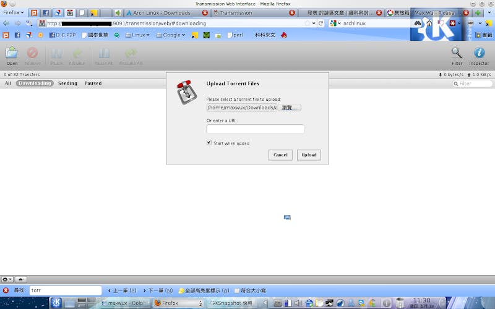Show All transfers filter
Screen dimensions: 495x309
tap(8, 83)
